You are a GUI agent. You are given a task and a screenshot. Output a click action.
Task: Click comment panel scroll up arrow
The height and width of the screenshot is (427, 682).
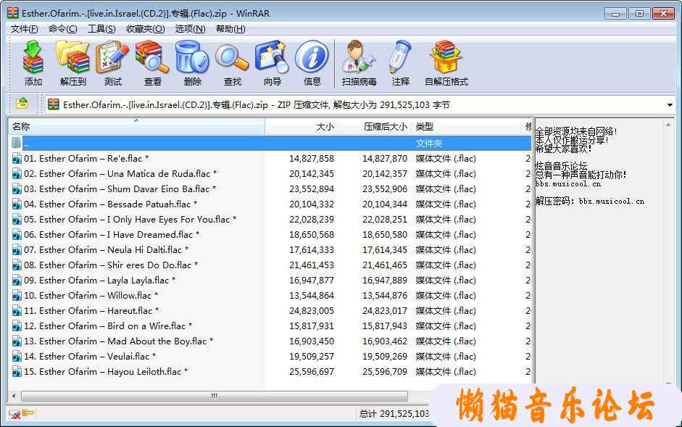[x=668, y=125]
